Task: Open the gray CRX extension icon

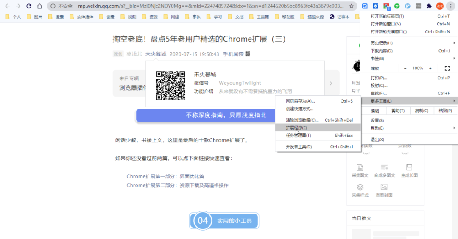Action: (418, 6)
